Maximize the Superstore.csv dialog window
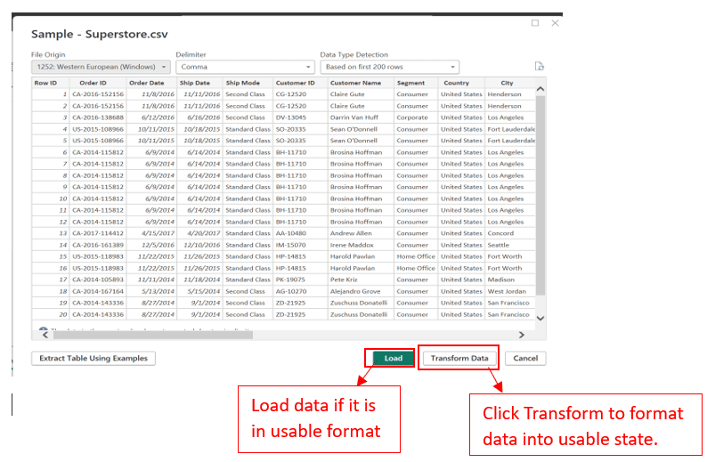 pyautogui.click(x=535, y=23)
